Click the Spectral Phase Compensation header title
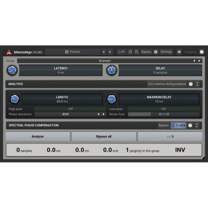The height and width of the screenshot is (208, 208). [34, 125]
